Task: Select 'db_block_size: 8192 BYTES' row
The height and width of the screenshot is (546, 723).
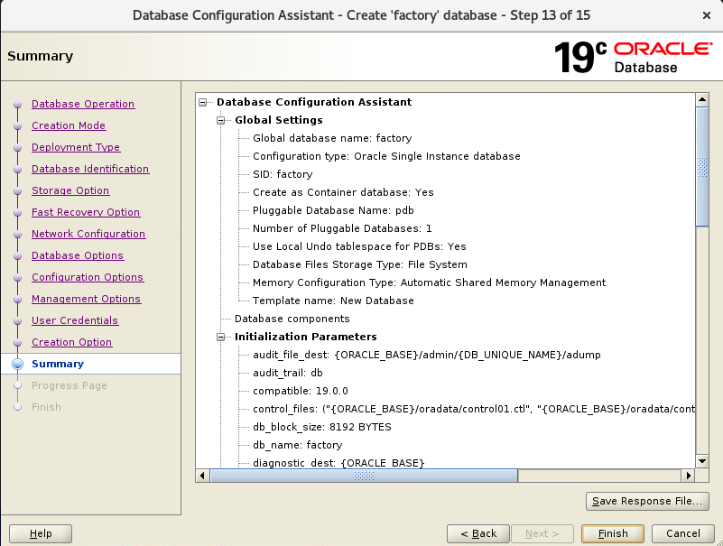Action: click(322, 427)
